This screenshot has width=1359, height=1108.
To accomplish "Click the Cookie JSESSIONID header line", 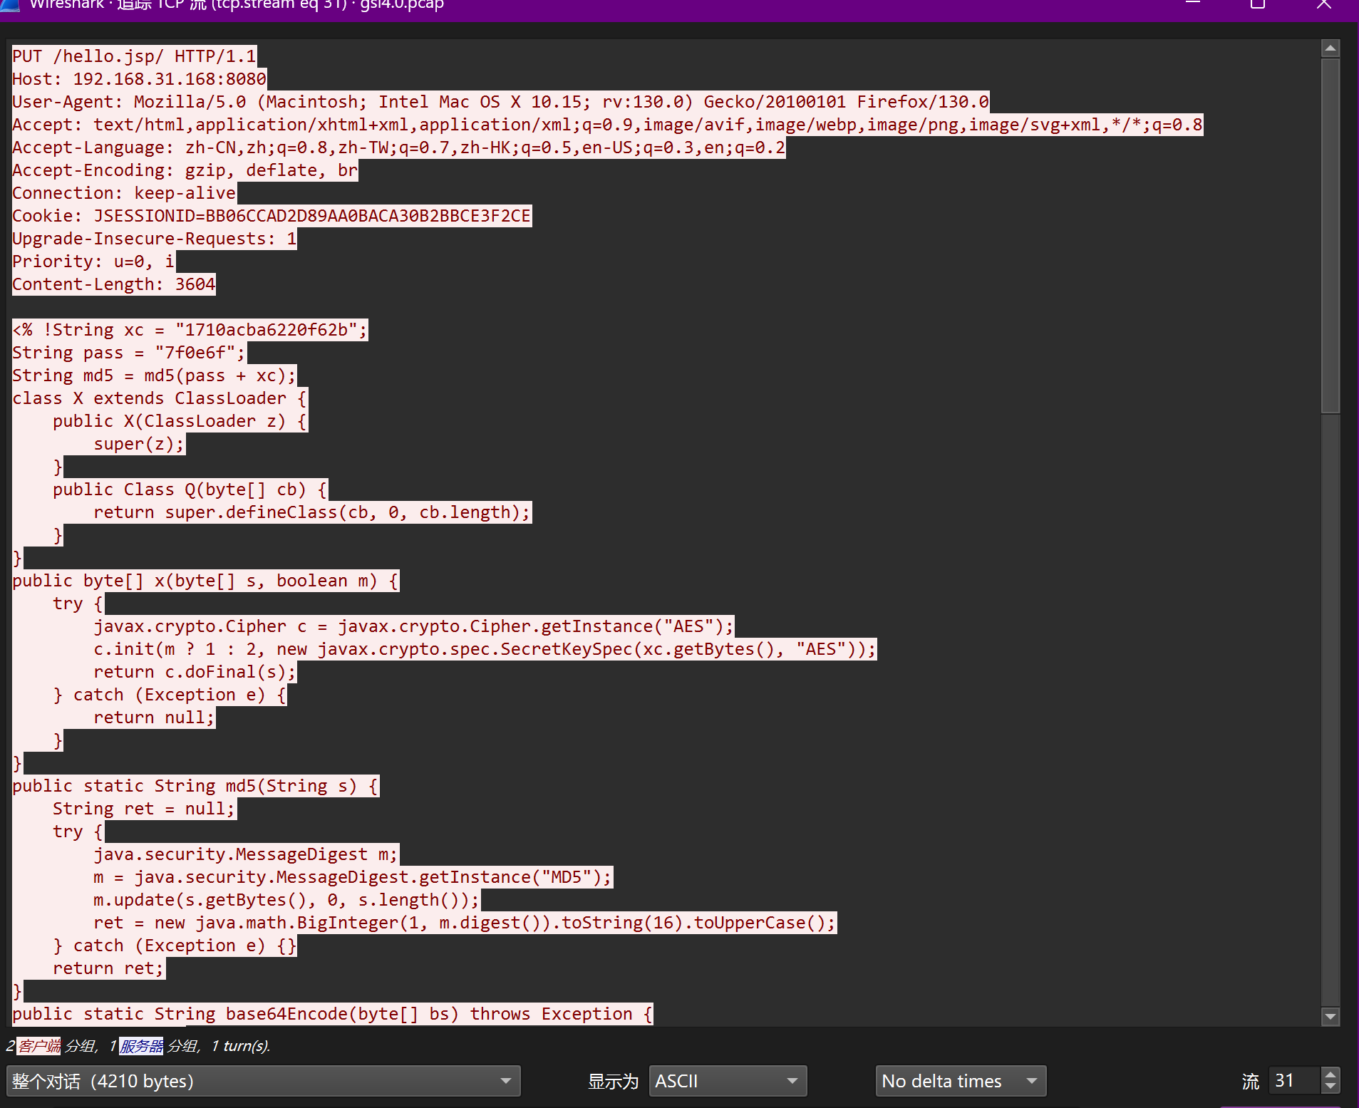I will (x=272, y=216).
